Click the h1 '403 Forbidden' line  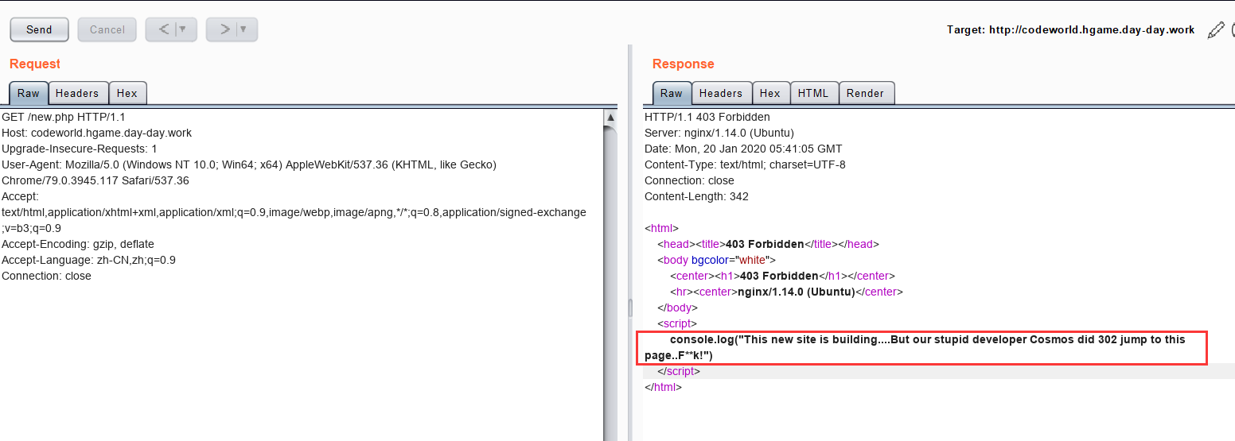(x=782, y=276)
